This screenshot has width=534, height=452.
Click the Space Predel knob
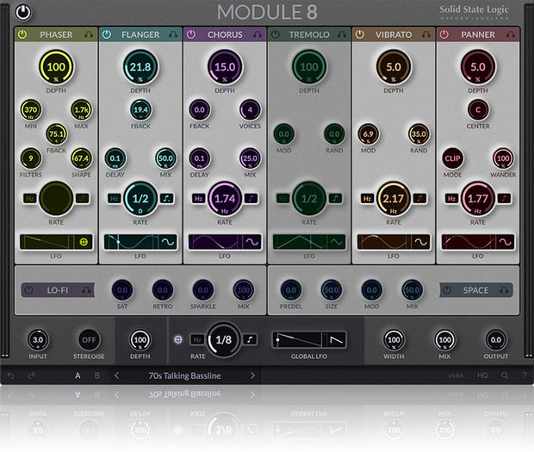[291, 290]
